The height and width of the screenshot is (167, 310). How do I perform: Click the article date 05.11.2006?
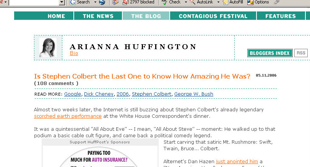pos(266,75)
